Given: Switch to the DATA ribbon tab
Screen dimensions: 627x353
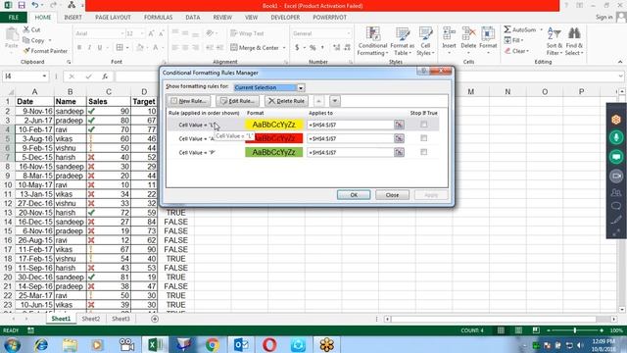Looking at the screenshot, I should (x=193, y=18).
